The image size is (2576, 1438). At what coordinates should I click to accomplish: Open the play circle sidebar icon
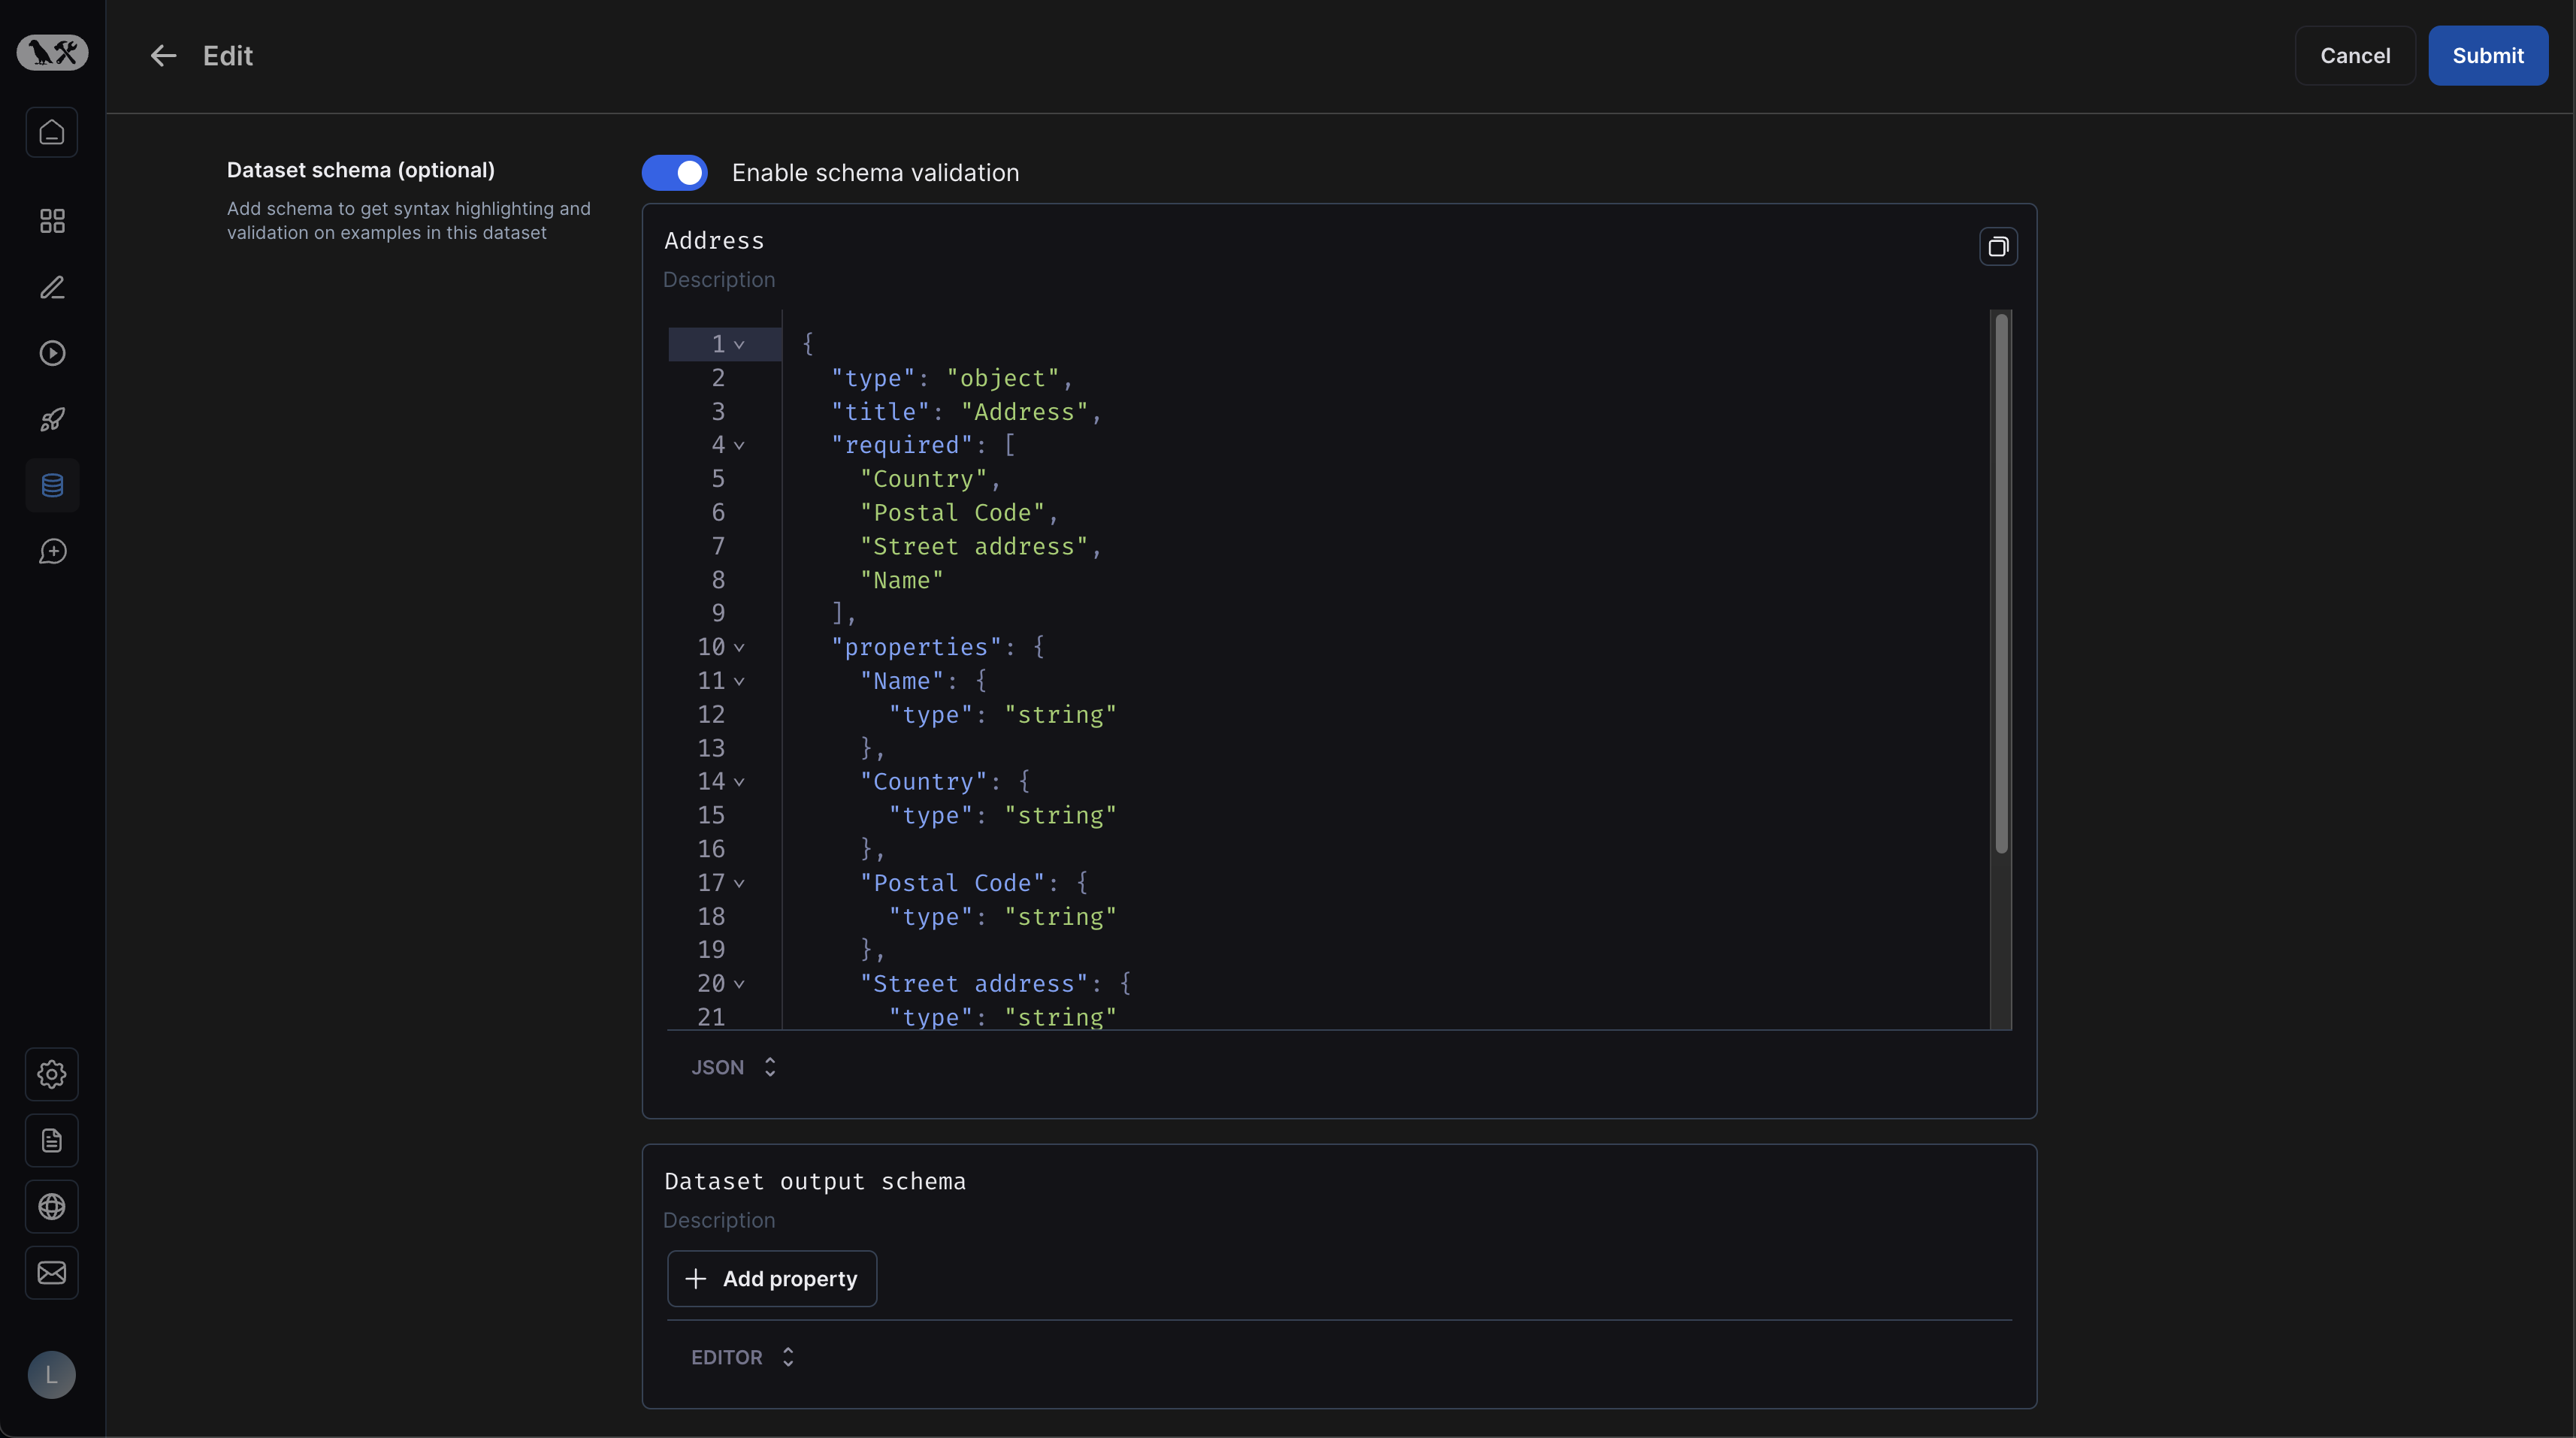click(52, 353)
